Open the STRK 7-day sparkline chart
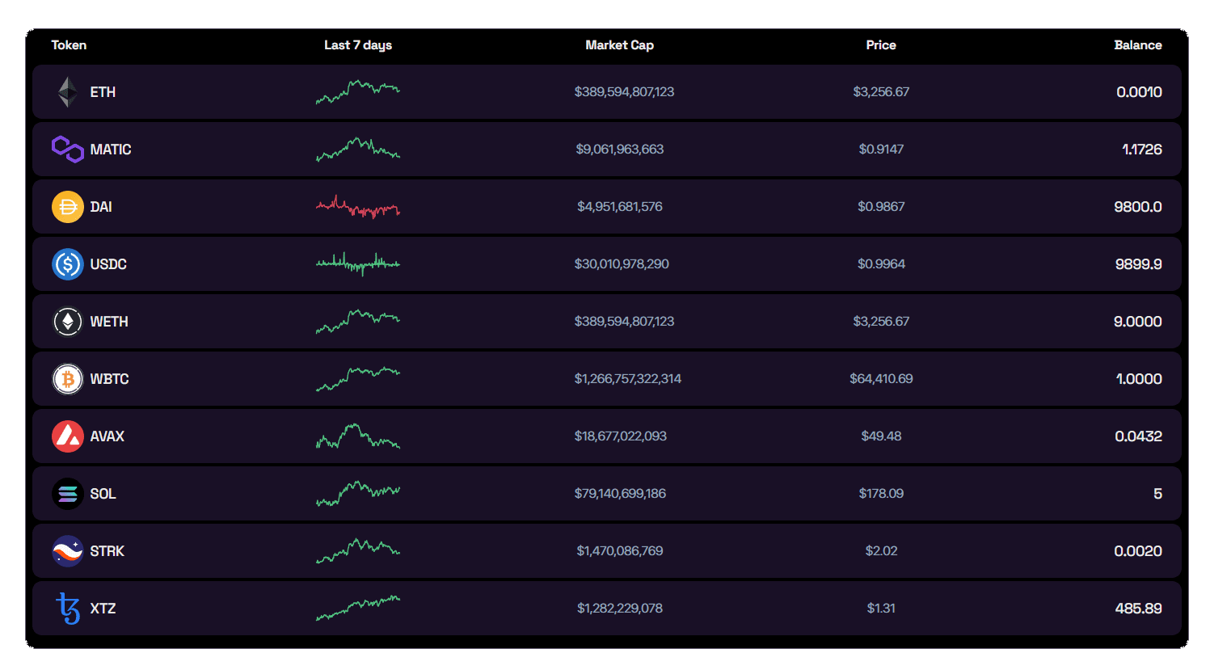Viewport: 1210px width, 670px height. (358, 551)
